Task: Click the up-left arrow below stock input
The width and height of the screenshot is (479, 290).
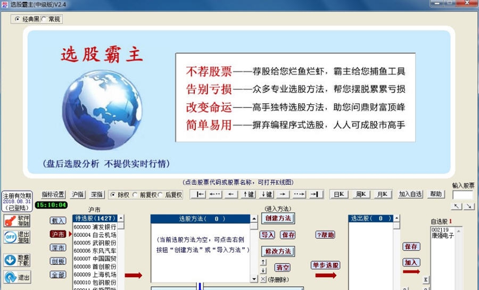Action: pos(456,206)
